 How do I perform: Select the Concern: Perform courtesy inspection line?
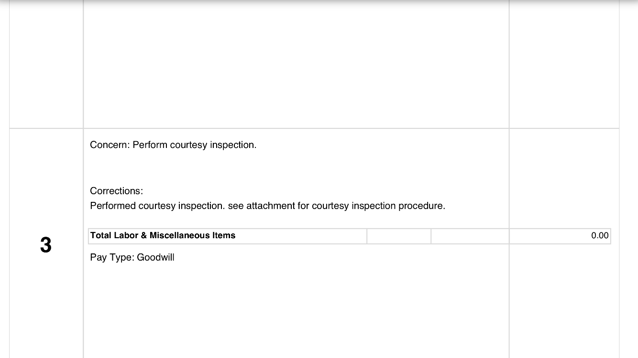tap(173, 145)
